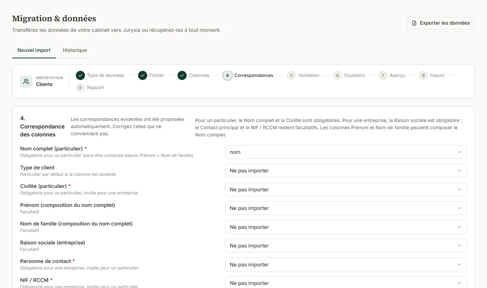Click the Doublons step label
This screenshot has height=288, width=487.
355,75
